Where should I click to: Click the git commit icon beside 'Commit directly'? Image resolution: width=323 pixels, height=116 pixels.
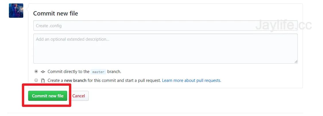[43, 72]
